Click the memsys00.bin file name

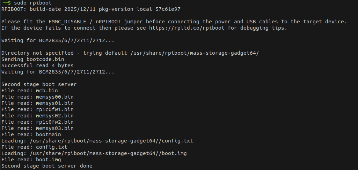point(55,97)
